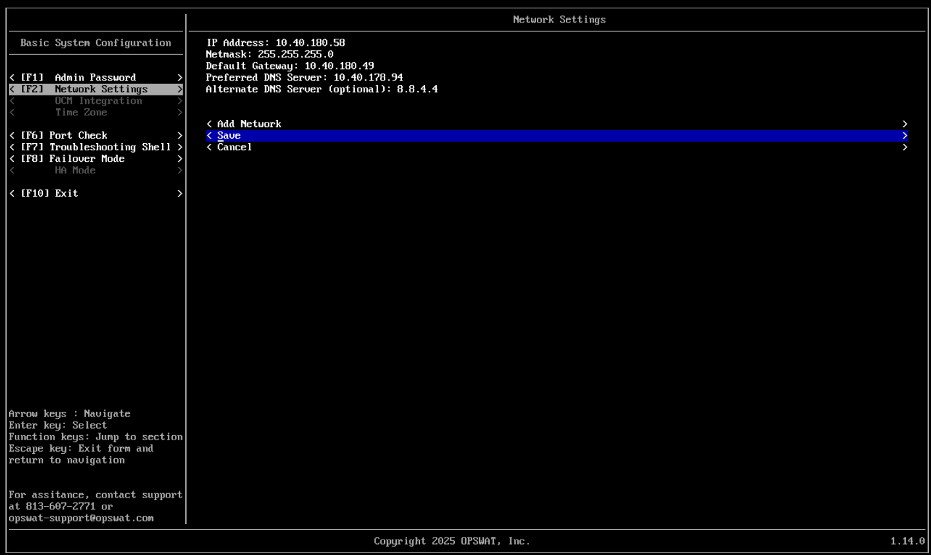The width and height of the screenshot is (931, 555).
Task: Edit the Netmask field
Action: click(295, 54)
